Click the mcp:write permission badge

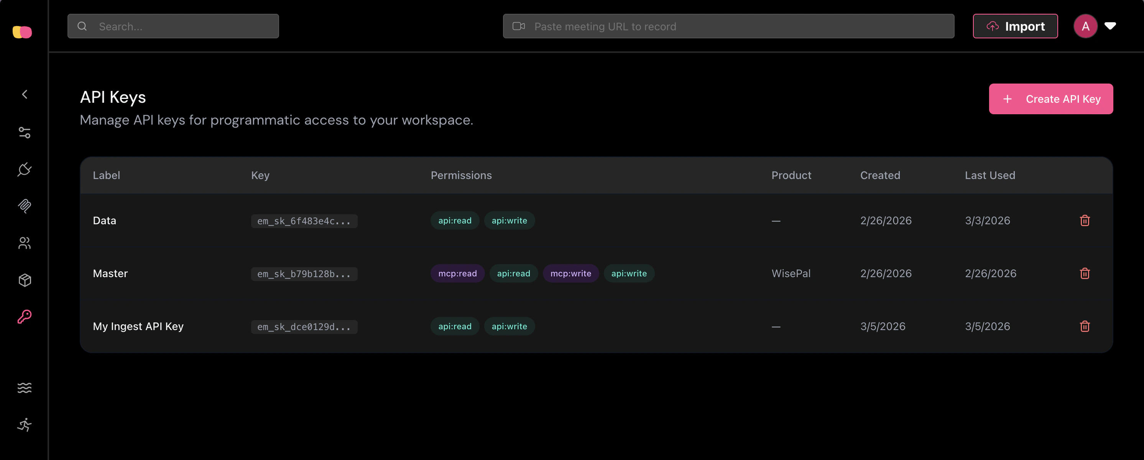[571, 273]
